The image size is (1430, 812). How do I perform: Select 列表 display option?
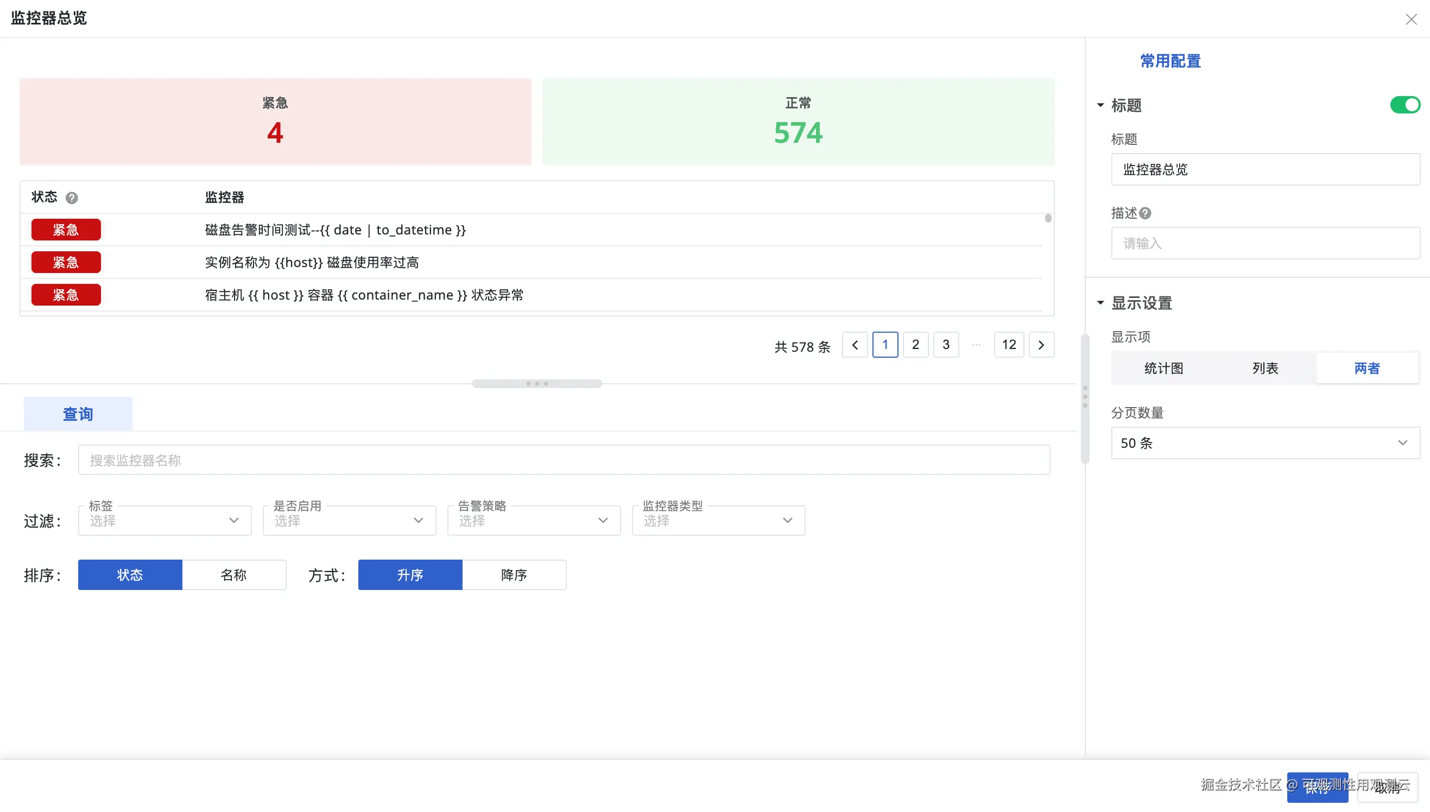pos(1265,368)
